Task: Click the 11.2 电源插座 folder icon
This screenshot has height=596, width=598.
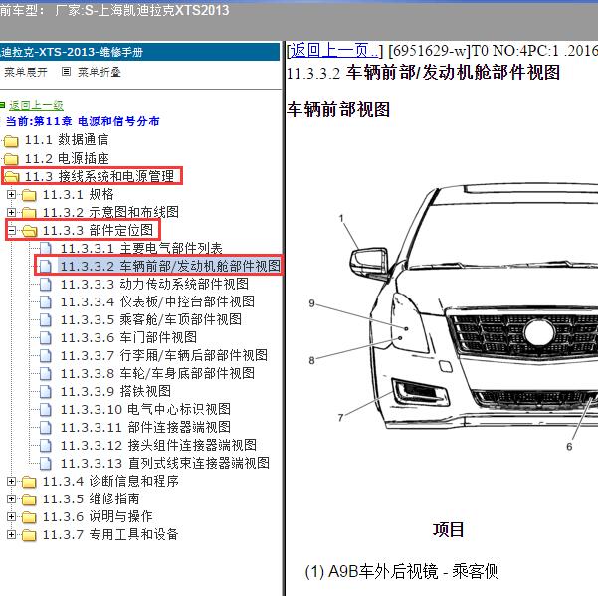Action: click(11, 159)
